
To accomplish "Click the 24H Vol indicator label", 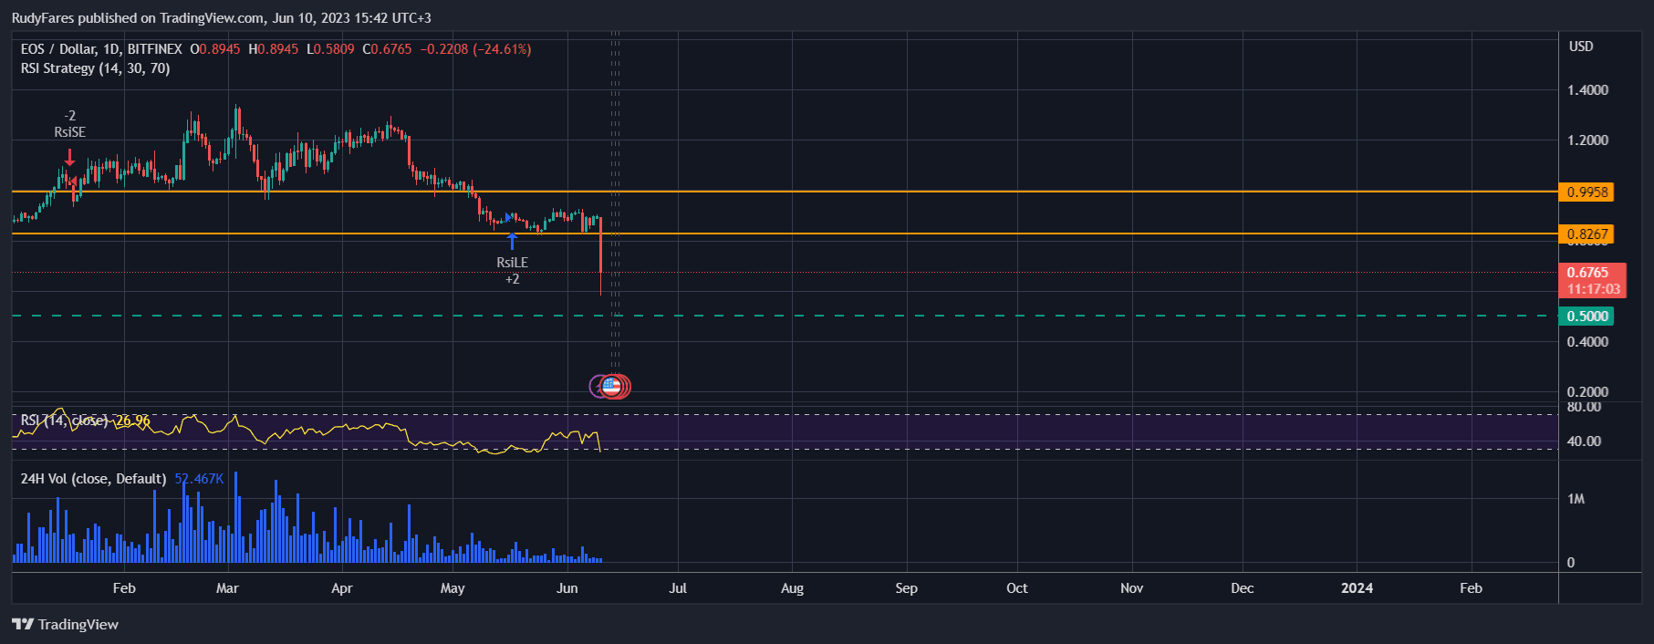I will [x=93, y=479].
